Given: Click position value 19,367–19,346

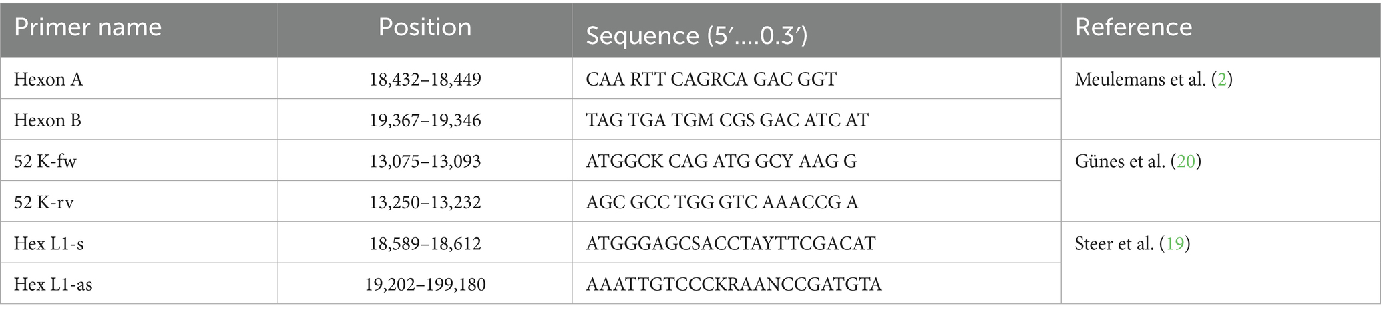Looking at the screenshot, I should click(425, 120).
